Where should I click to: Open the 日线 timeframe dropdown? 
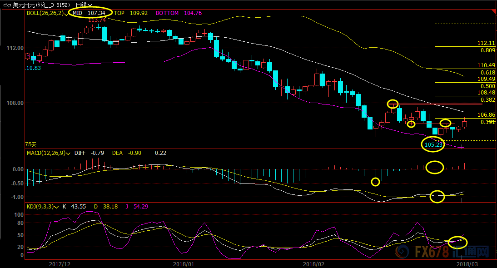[84, 5]
